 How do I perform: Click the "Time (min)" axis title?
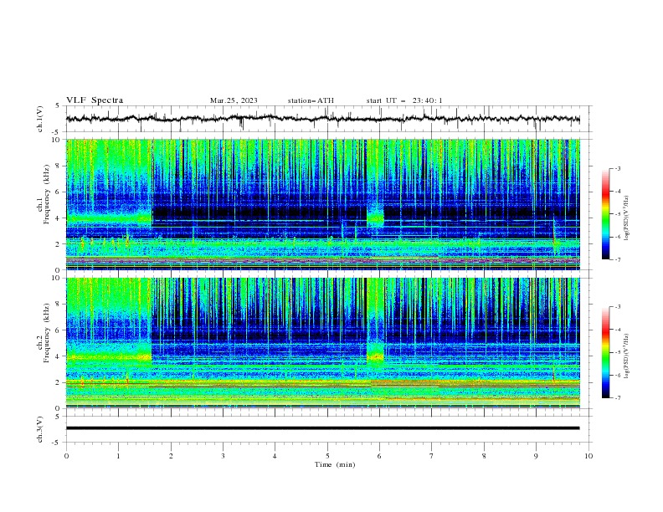point(335,464)
